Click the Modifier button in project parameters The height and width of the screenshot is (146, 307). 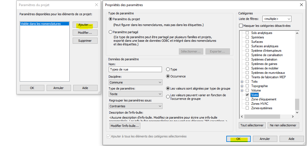tap(85, 33)
